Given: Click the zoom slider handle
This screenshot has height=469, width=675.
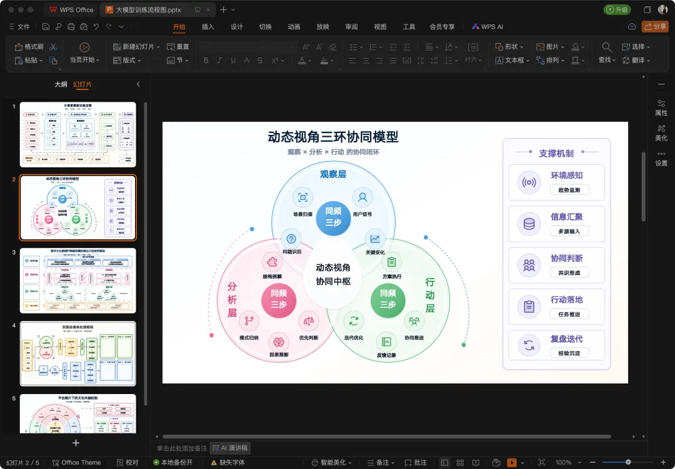Looking at the screenshot, I should (628, 462).
